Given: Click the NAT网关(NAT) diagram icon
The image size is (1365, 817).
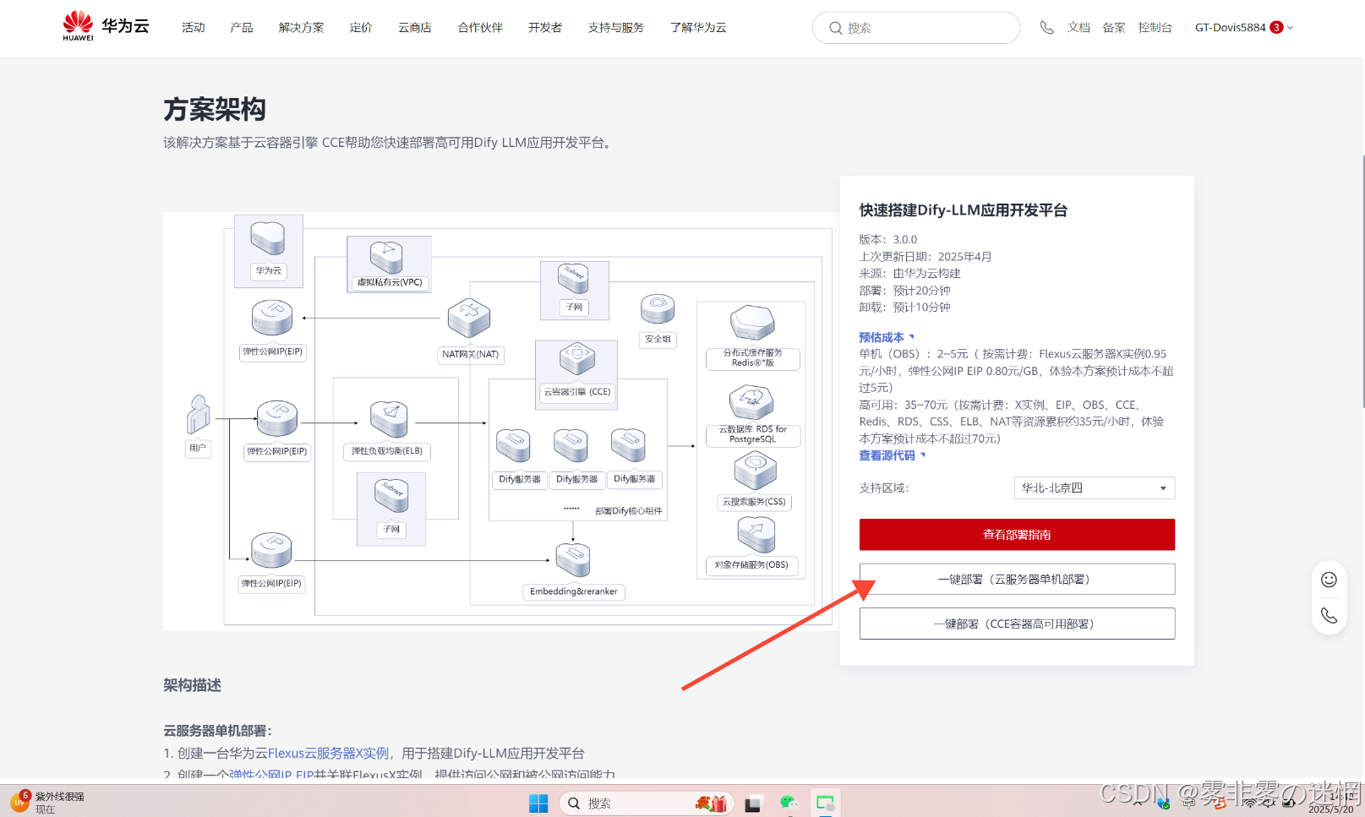Looking at the screenshot, I should (469, 318).
